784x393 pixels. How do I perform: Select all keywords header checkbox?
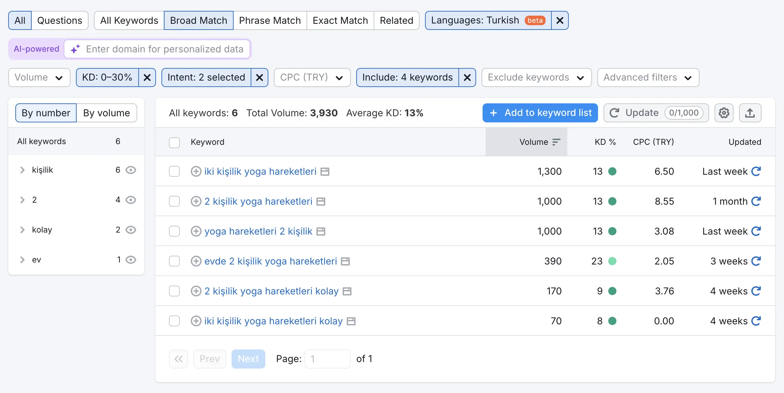tap(174, 142)
